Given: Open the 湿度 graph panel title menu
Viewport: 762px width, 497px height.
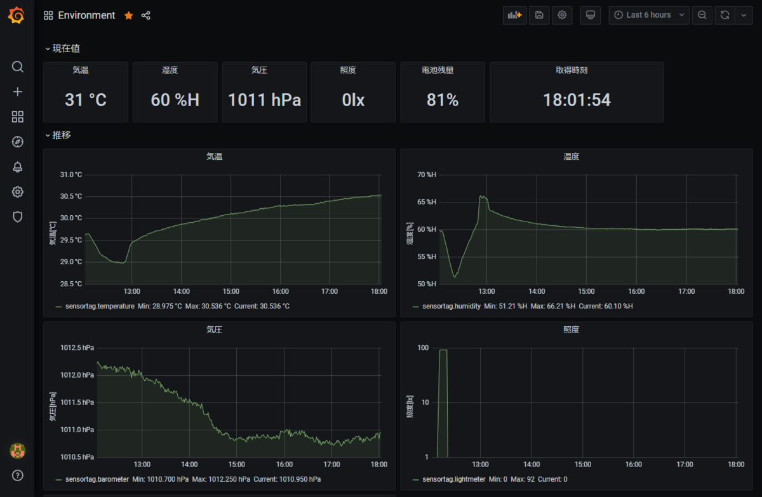Looking at the screenshot, I should tap(571, 157).
